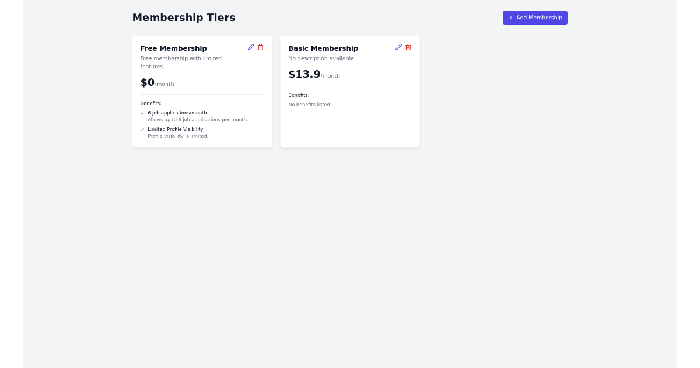This screenshot has height=368, width=700.
Task: Click No benefits listed text
Action: click(309, 105)
